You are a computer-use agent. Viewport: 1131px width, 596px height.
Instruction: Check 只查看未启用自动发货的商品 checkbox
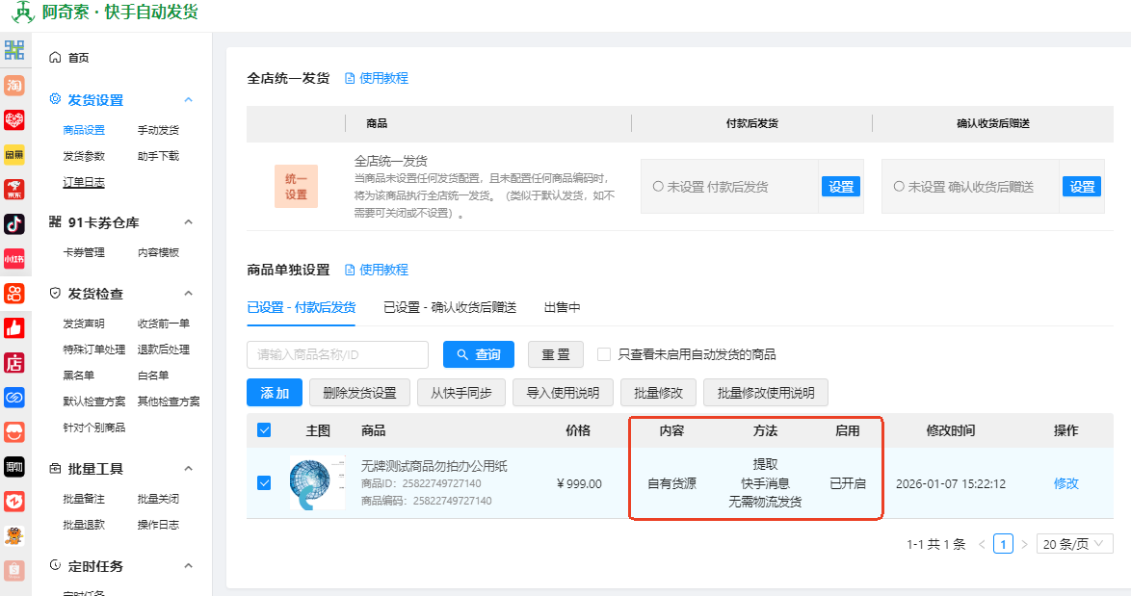click(x=604, y=354)
